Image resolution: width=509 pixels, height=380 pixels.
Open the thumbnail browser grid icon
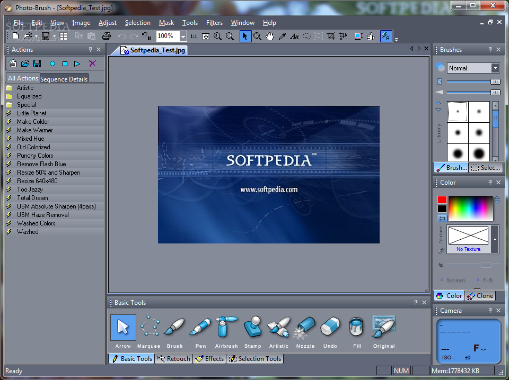coord(64,36)
